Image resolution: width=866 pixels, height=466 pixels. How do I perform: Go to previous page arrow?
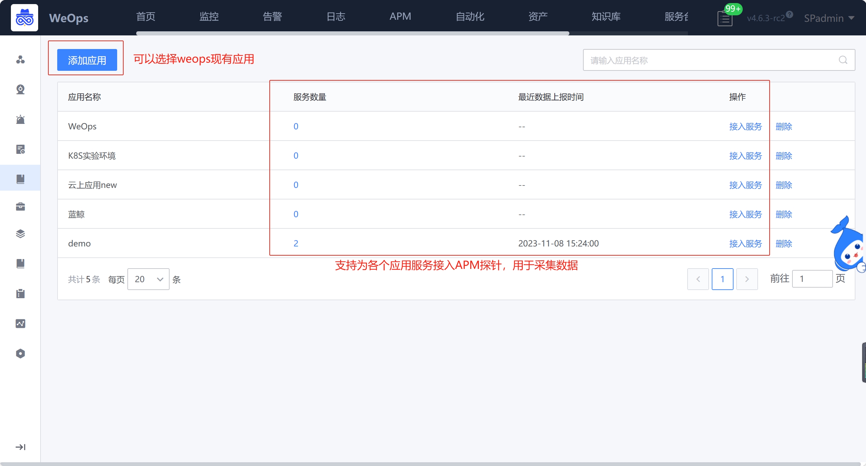coord(698,279)
